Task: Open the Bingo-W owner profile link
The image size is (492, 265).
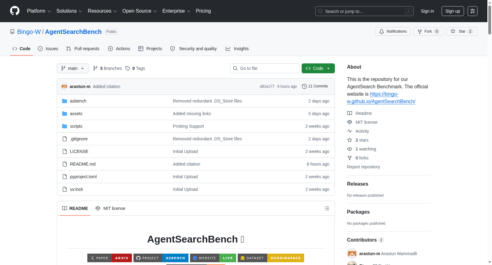Action: pyautogui.click(x=29, y=32)
